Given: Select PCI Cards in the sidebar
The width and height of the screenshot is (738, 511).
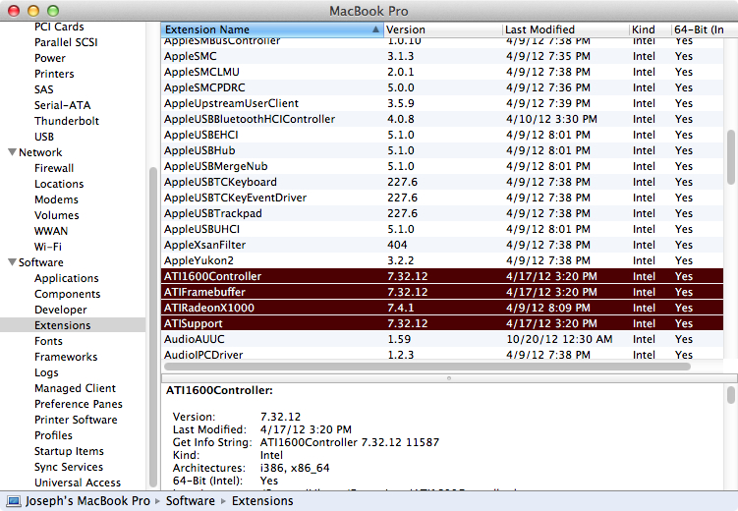Looking at the screenshot, I should tap(59, 27).
